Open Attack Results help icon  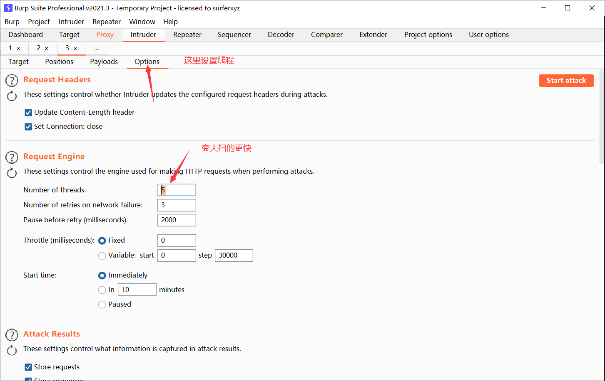click(x=12, y=334)
